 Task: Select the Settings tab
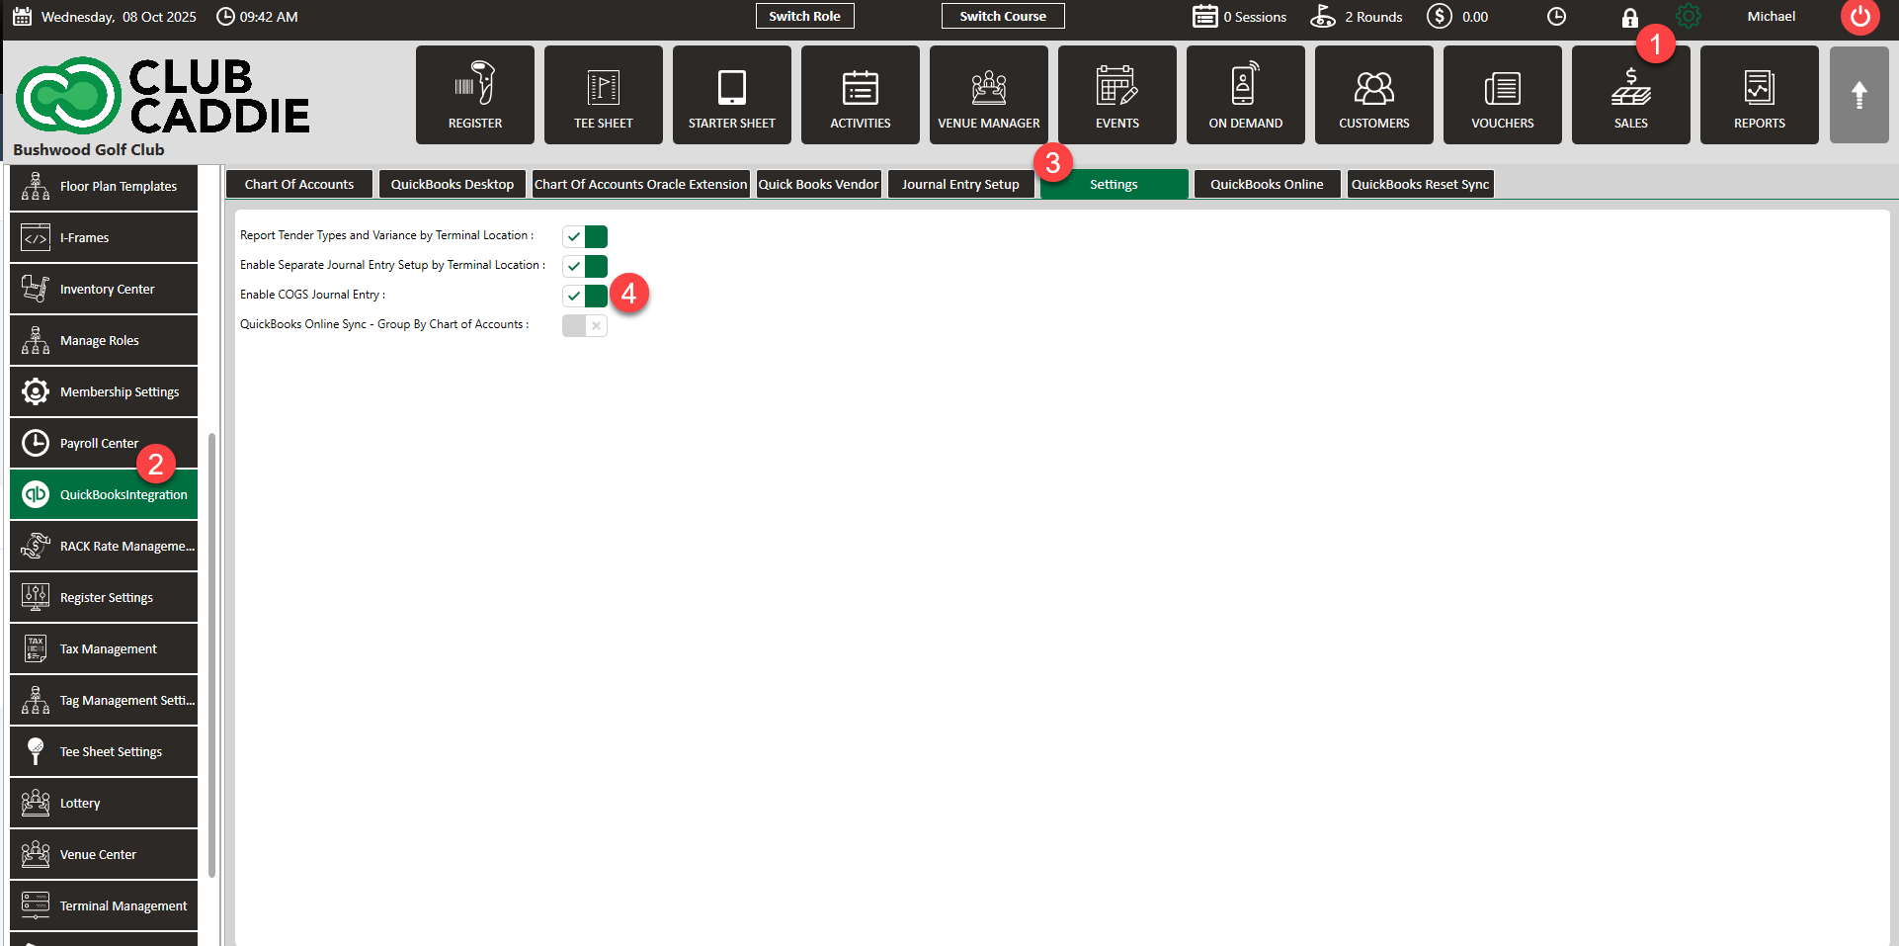[1114, 184]
